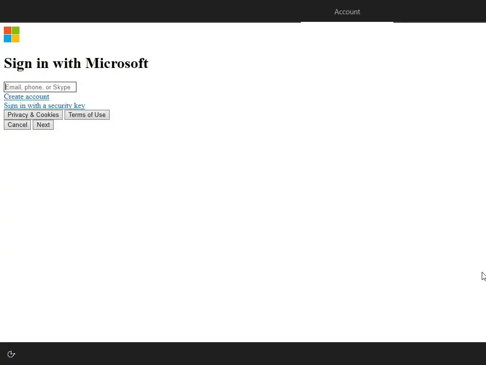Open Terms of Use
486x365 pixels.
click(x=87, y=115)
